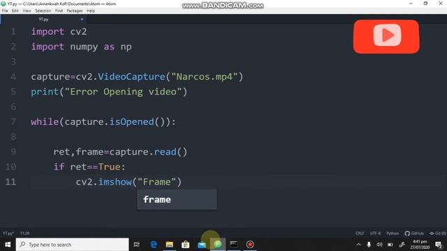The image size is (447, 251).
Task: Click the red YouTube play button overlay
Action: click(386, 36)
